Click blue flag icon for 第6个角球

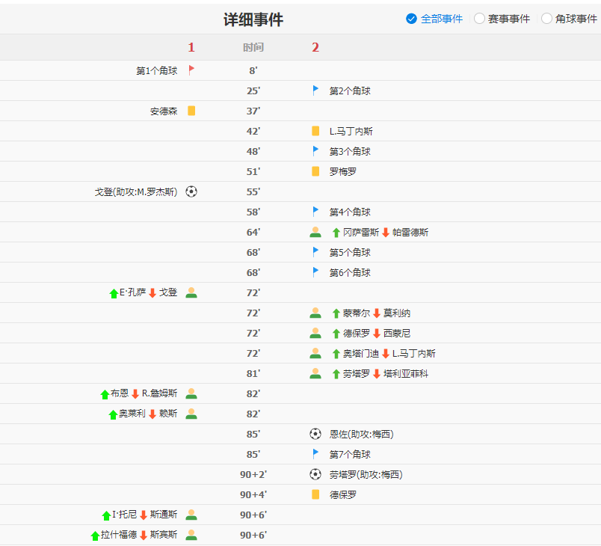(x=315, y=272)
